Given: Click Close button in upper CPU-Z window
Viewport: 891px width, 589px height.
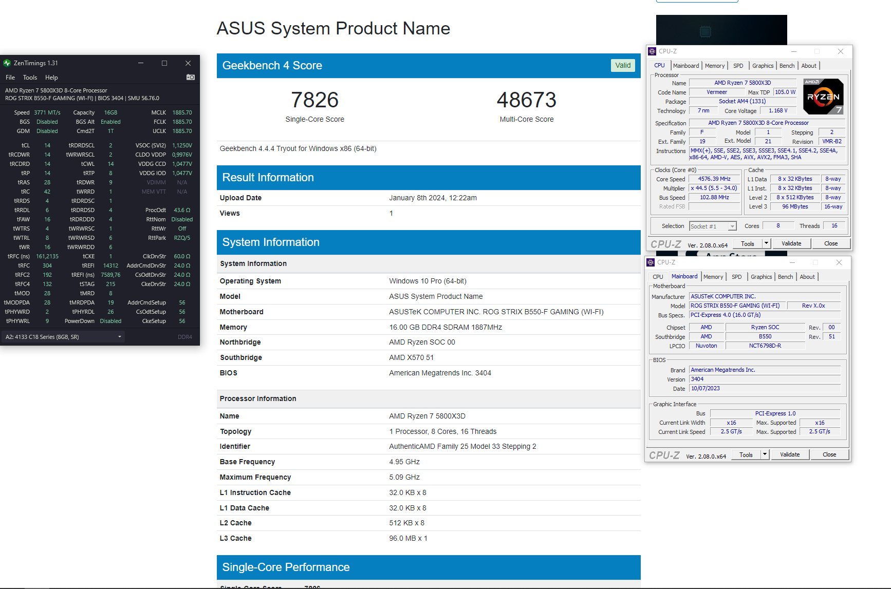Looking at the screenshot, I should point(831,243).
